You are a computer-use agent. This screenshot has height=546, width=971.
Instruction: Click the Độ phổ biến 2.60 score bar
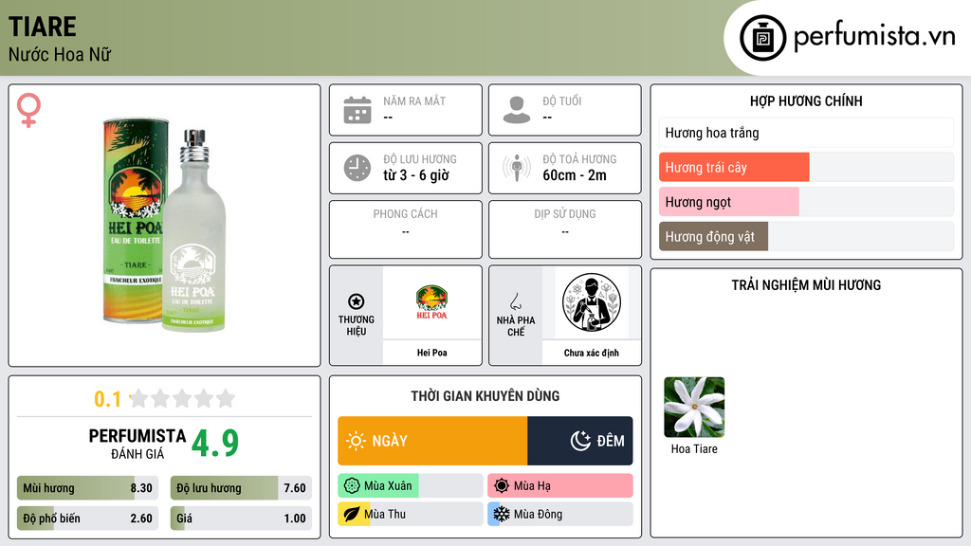(87, 519)
